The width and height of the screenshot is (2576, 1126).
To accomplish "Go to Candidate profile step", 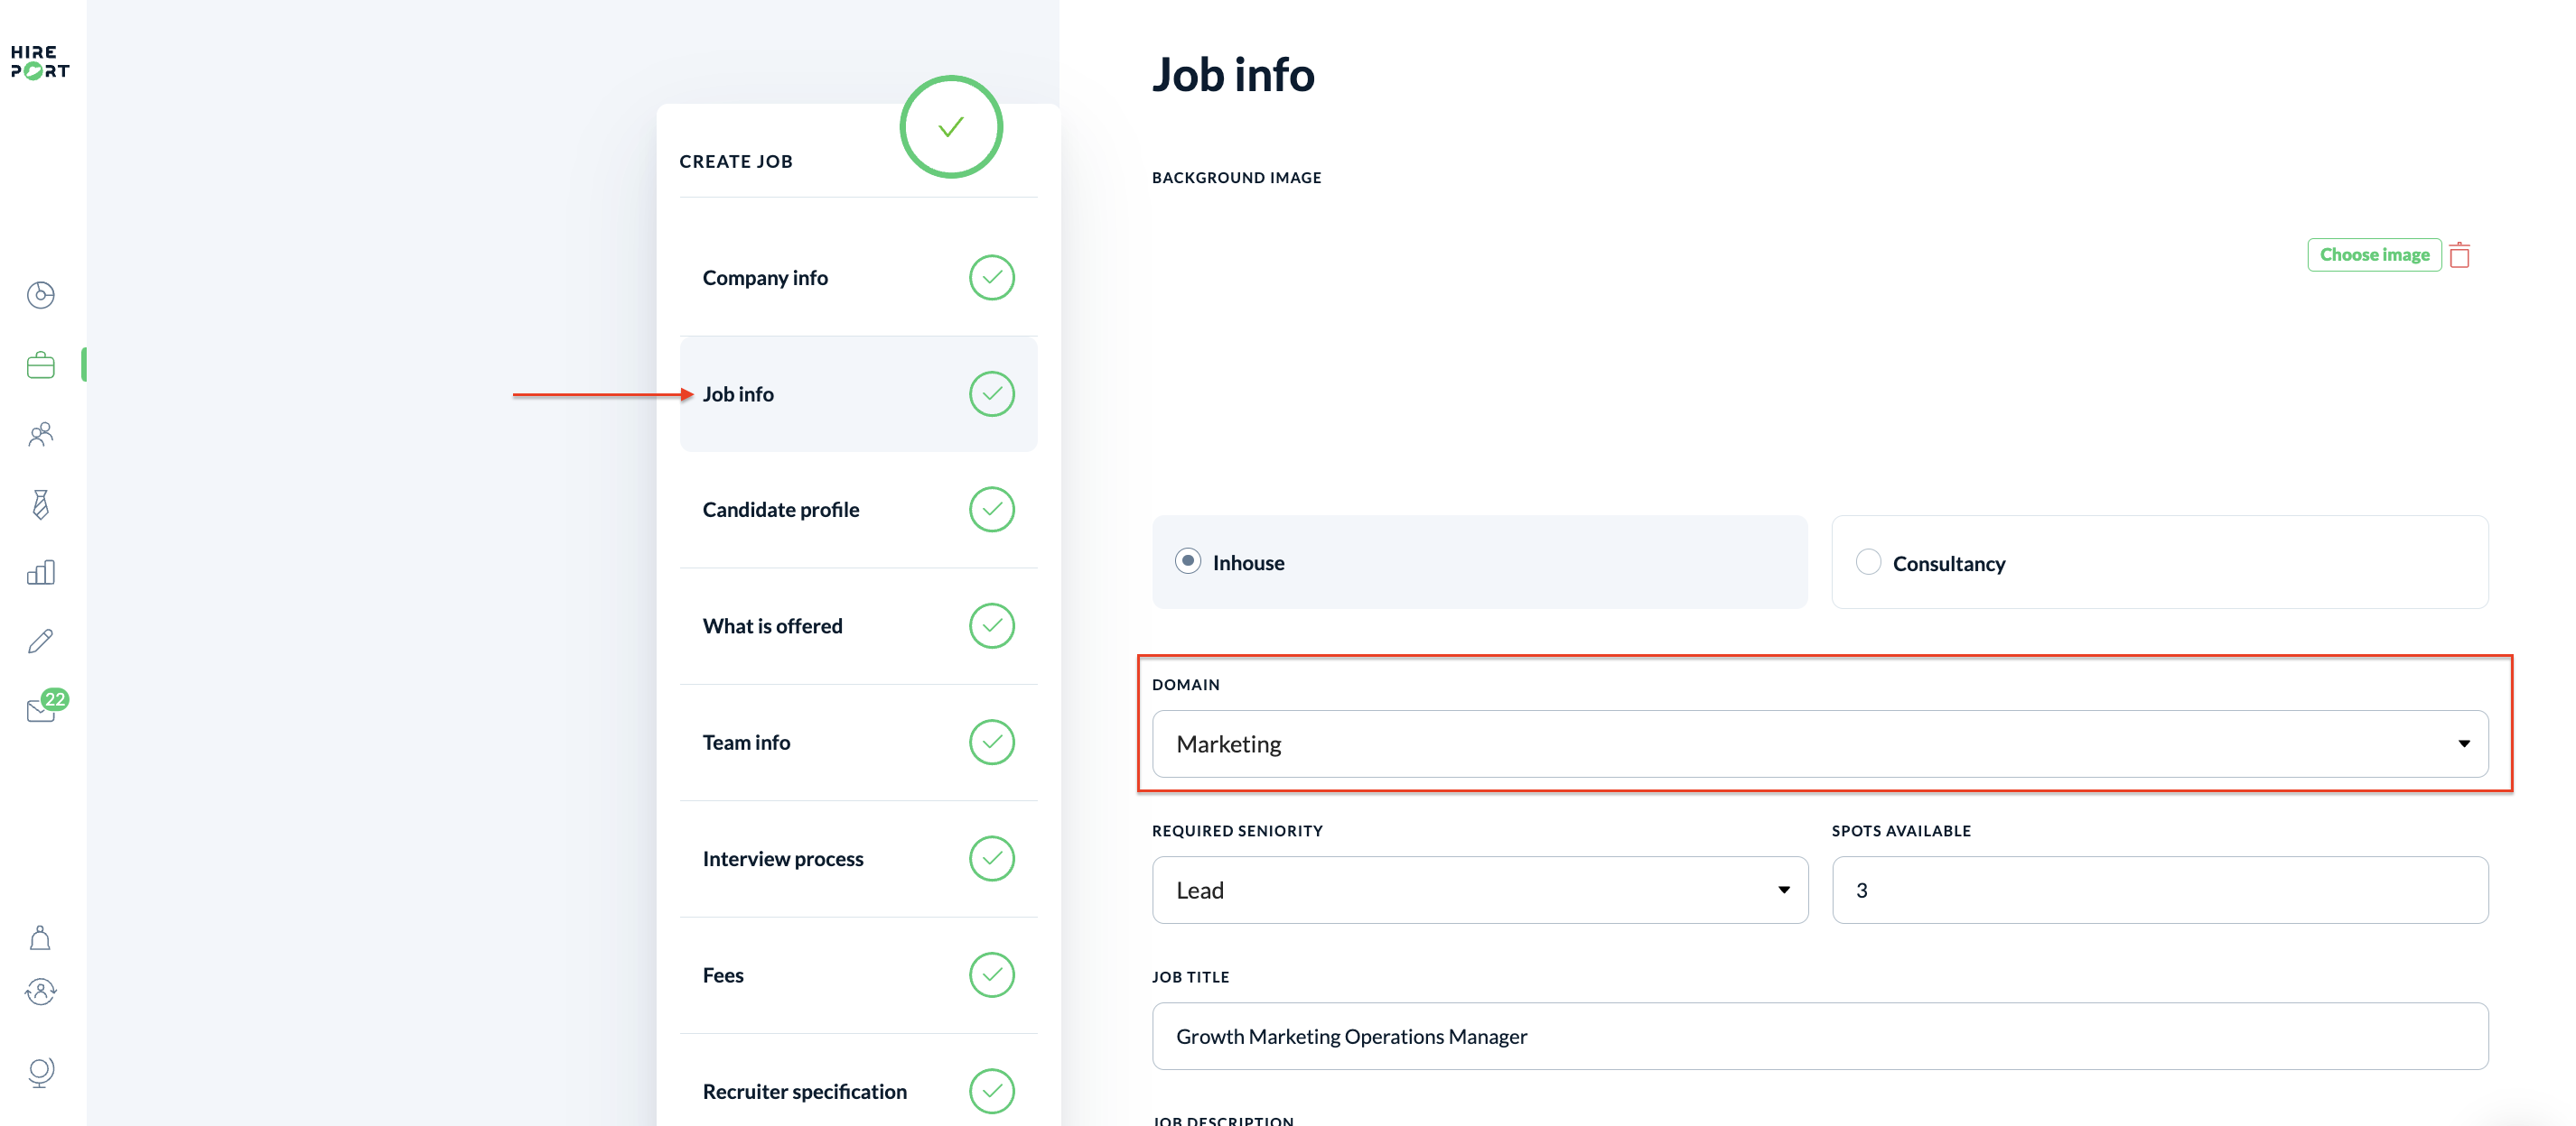I will point(858,510).
